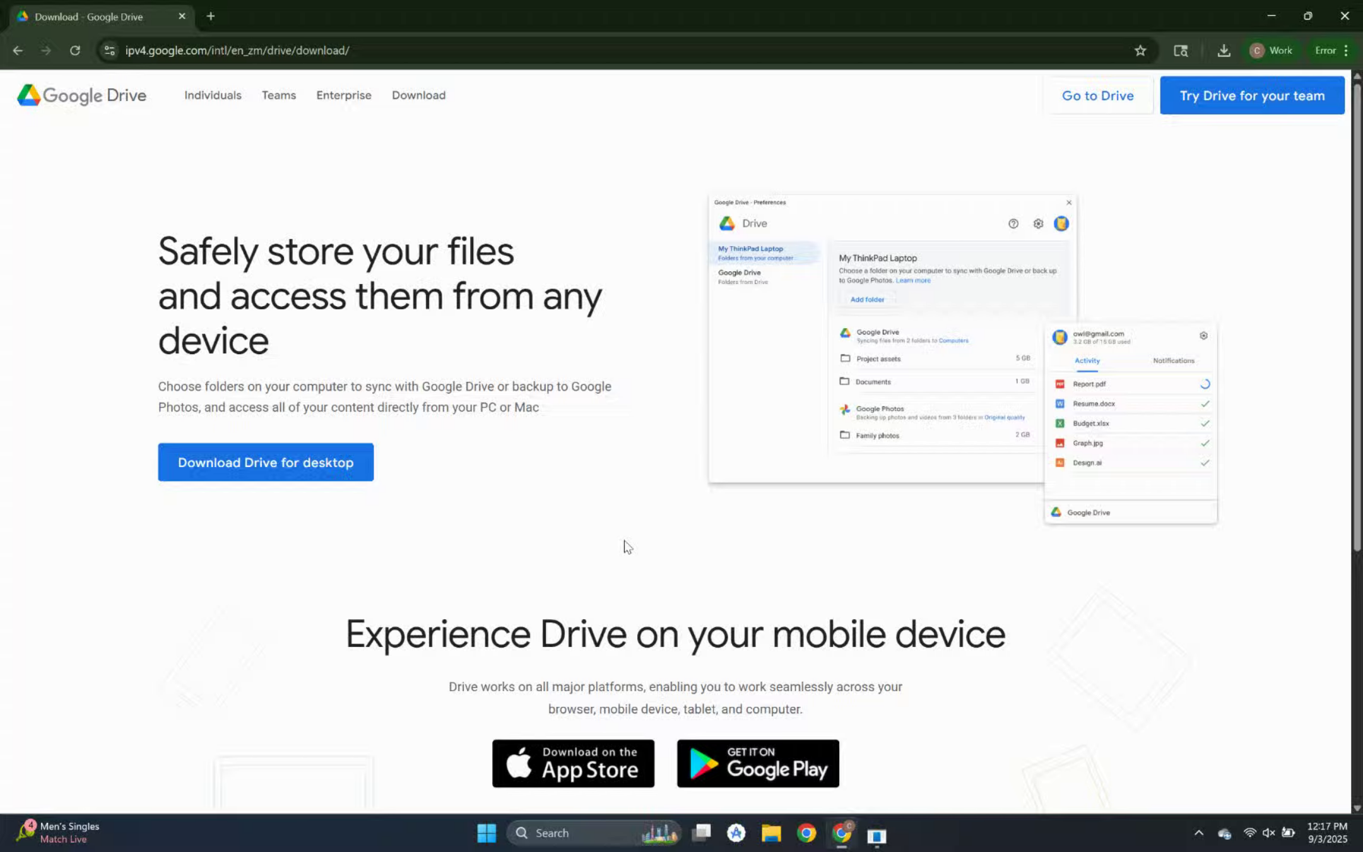Click the Drive preferences preview image
This screenshot has width=1363, height=852.
click(962, 358)
